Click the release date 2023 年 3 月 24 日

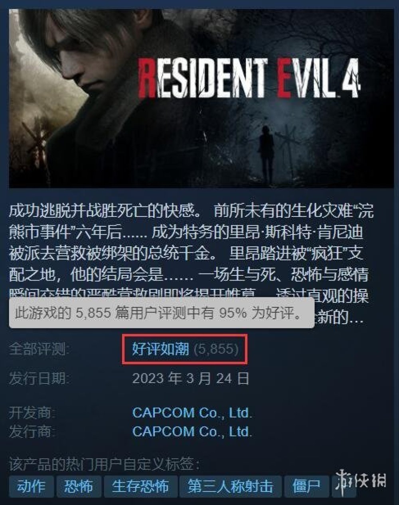[191, 378]
